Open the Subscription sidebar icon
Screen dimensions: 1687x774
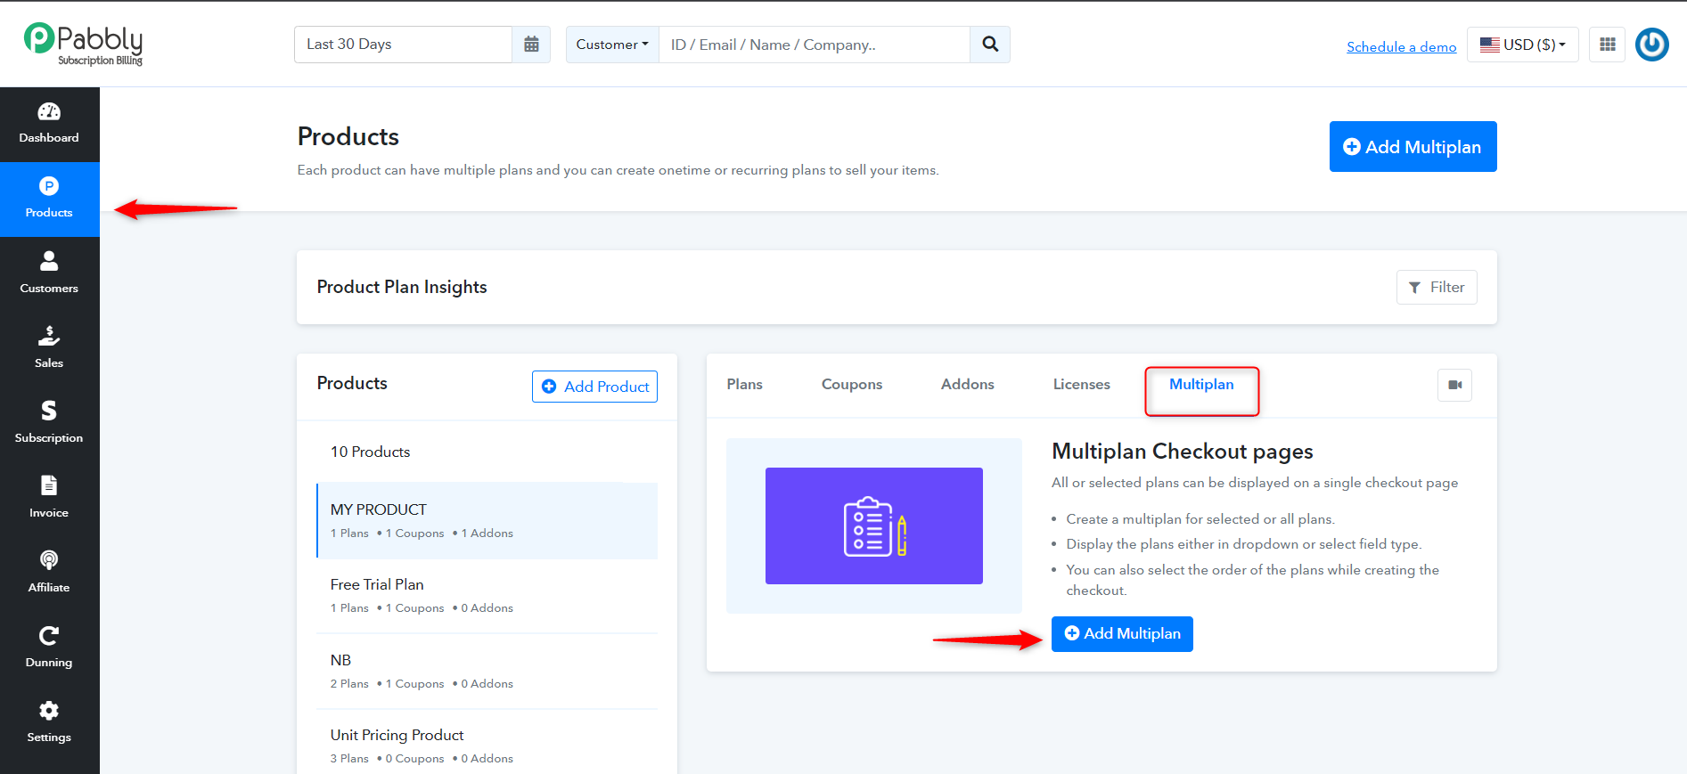tap(49, 411)
